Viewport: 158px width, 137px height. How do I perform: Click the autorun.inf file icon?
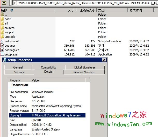click(x=2, y=41)
